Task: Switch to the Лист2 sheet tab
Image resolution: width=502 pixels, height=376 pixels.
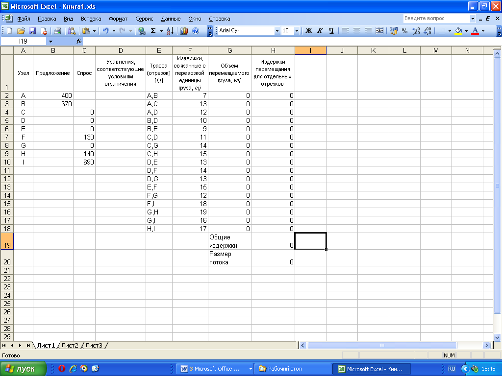Action: 69,346
